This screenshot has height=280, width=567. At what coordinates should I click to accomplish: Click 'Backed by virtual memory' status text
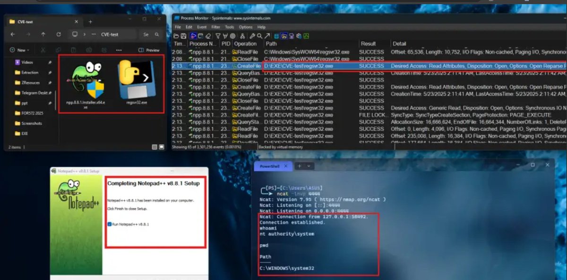point(280,147)
